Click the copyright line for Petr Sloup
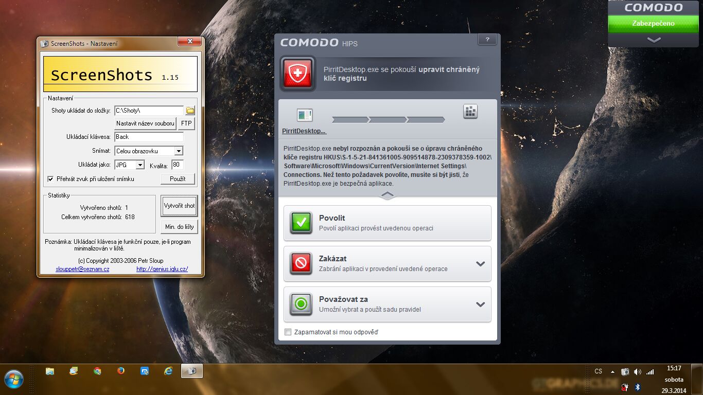The height and width of the screenshot is (395, 703). pos(120,261)
